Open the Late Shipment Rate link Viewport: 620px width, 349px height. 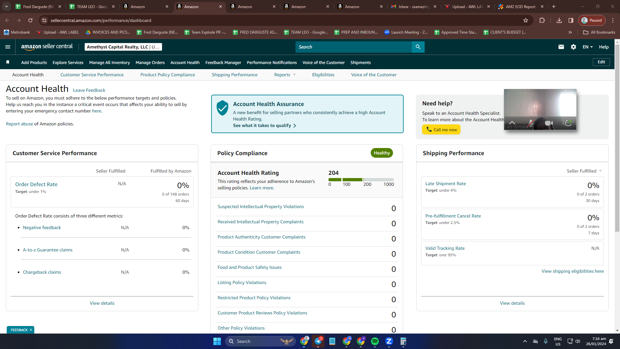tap(446, 184)
